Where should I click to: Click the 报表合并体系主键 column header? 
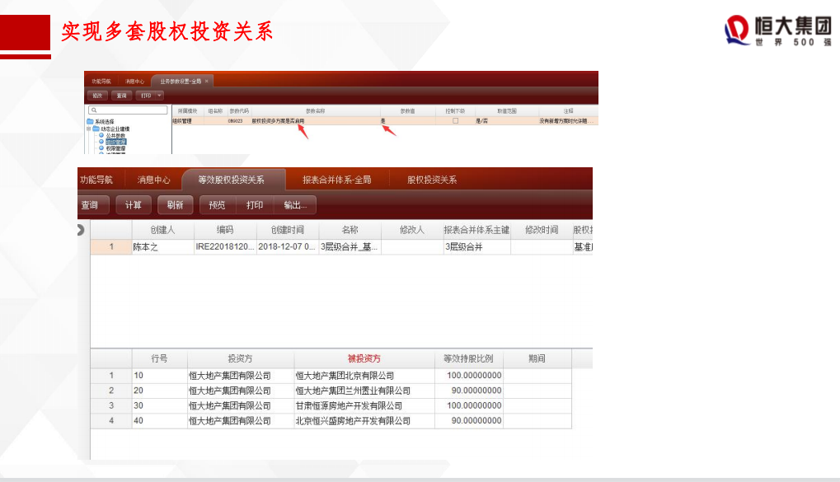[476, 230]
